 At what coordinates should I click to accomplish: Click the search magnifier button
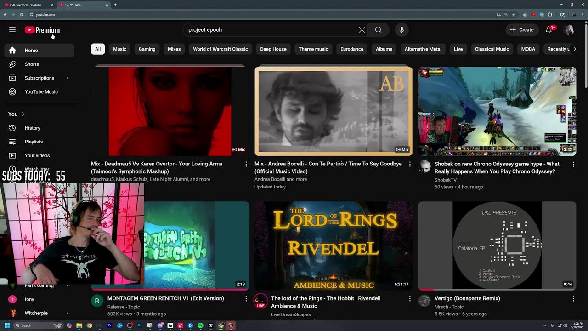click(x=378, y=30)
